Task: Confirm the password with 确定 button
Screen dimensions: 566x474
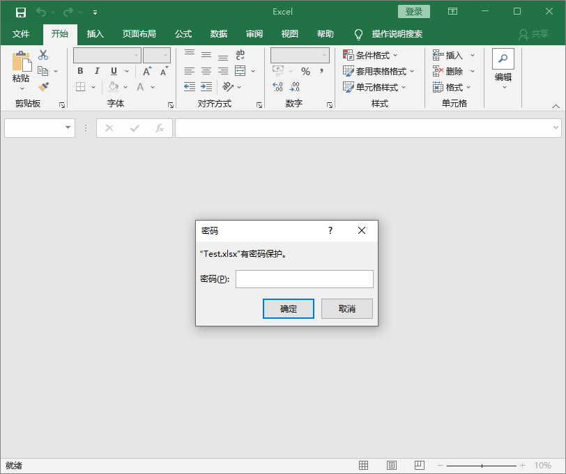Action: [x=288, y=308]
